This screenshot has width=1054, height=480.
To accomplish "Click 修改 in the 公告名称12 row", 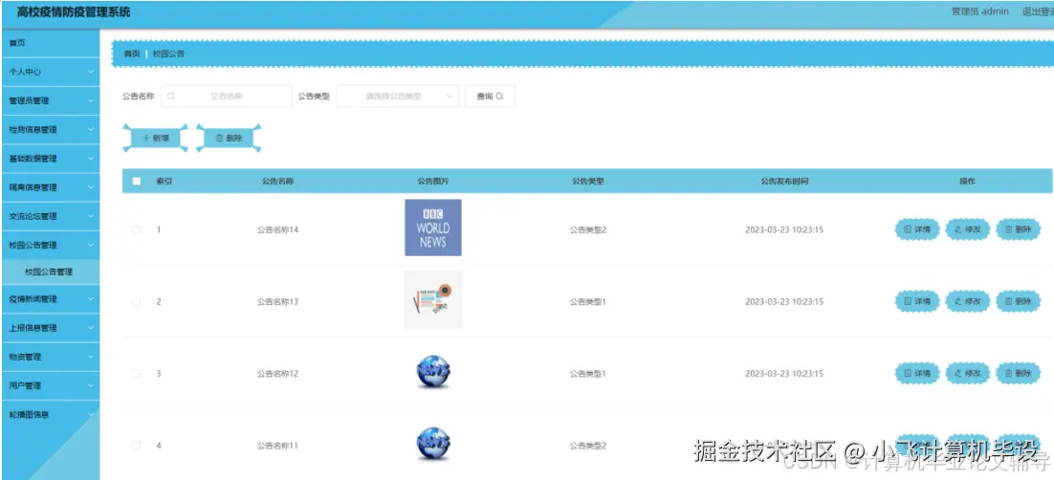I will click(967, 373).
